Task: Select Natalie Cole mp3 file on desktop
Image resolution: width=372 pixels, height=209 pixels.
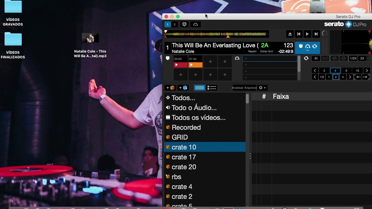Action: tap(90, 45)
